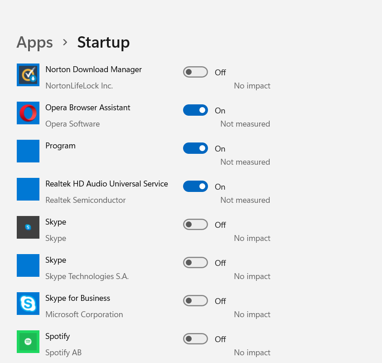
Task: Click the green Spotify icon
Action: pos(28,342)
